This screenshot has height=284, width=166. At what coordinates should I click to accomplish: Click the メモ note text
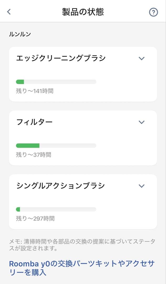coord(82,245)
